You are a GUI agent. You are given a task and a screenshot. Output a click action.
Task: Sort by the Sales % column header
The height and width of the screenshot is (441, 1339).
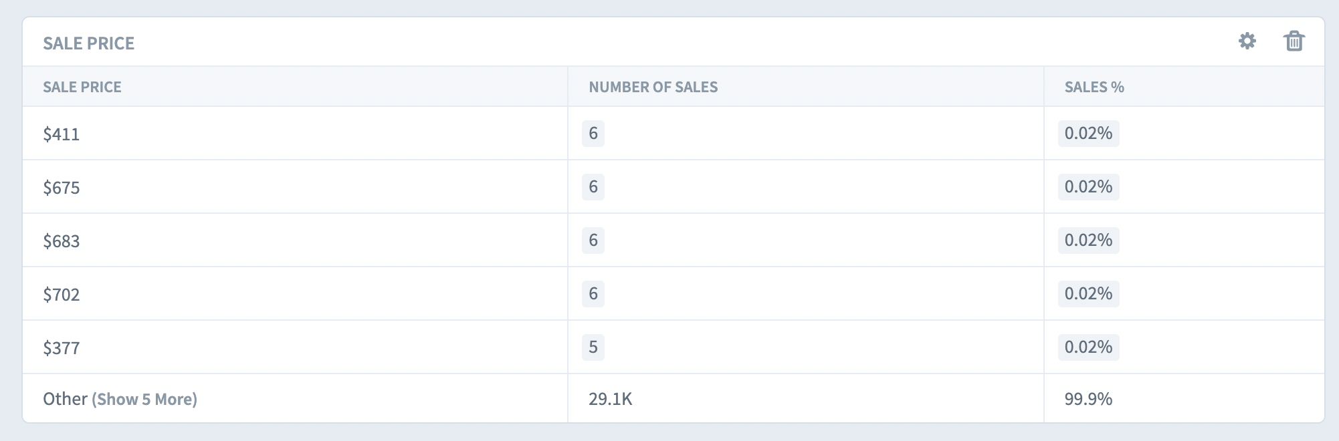point(1094,87)
